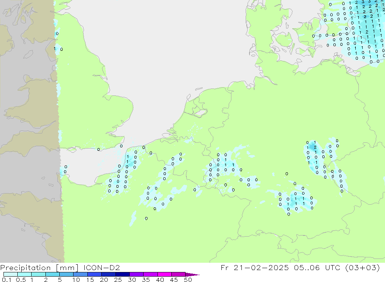
Task: Click the legend label '35'
Action: (146, 280)
